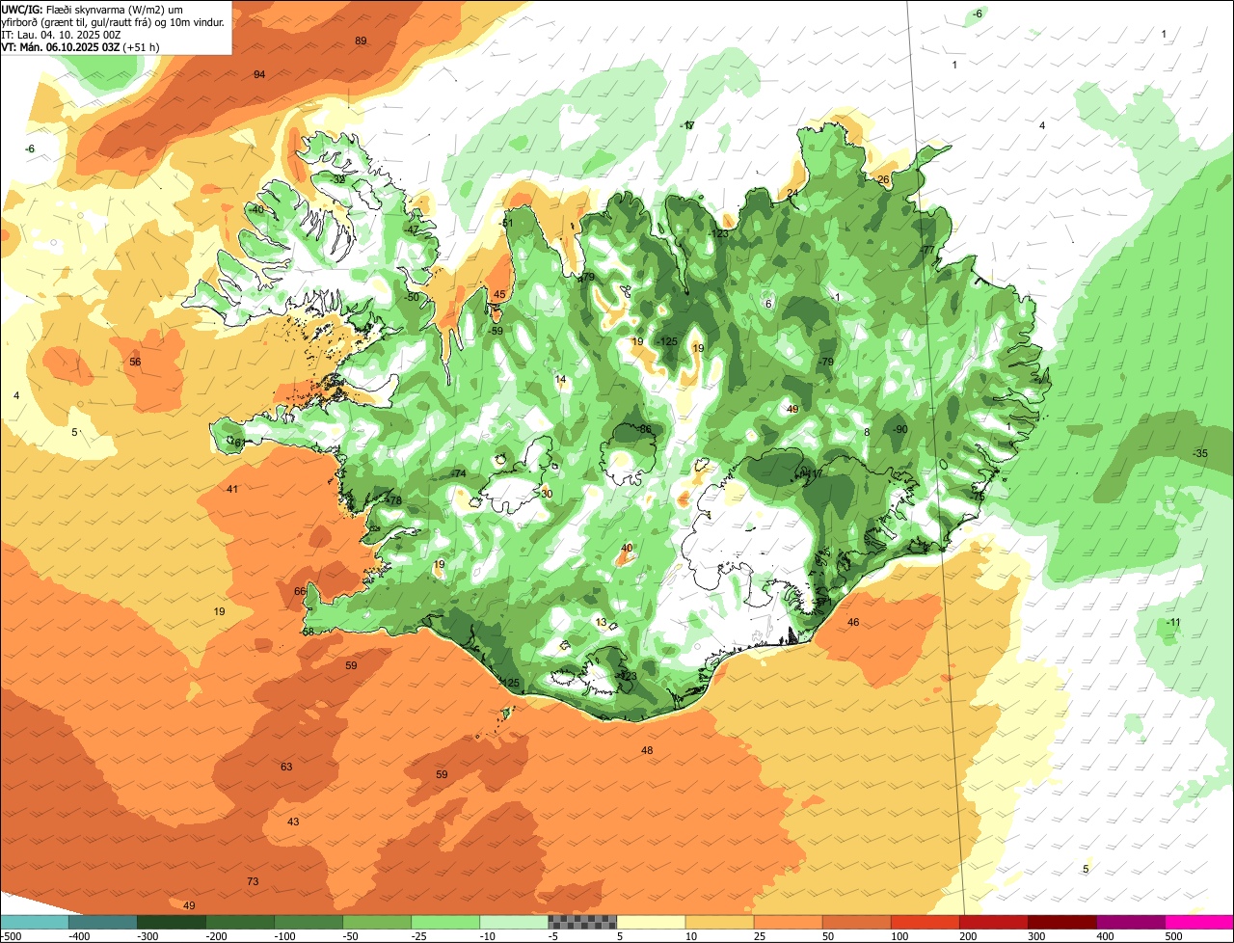
Task: Click the map value '-90'
Action: [x=899, y=429]
